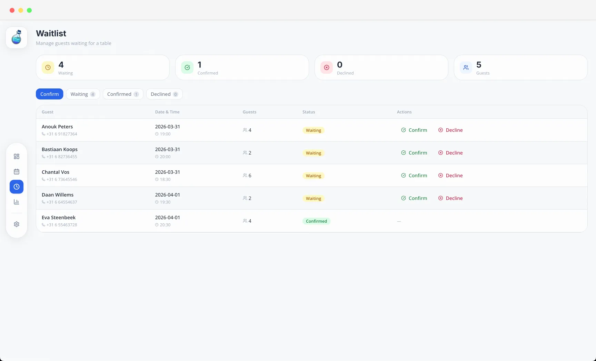Confirm Anouk Peters' waitlist entry
Image resolution: width=596 pixels, height=361 pixels.
(x=414, y=130)
